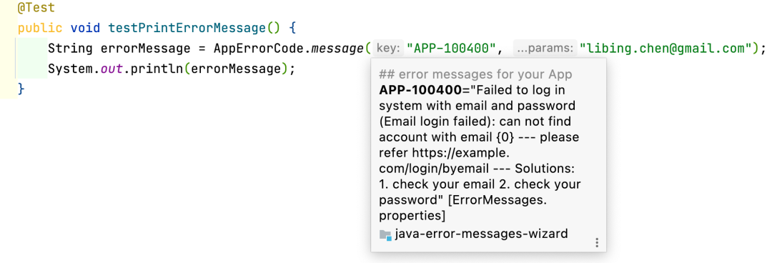Click the "public" keyword
Screen dimensions: 772x263
40,28
